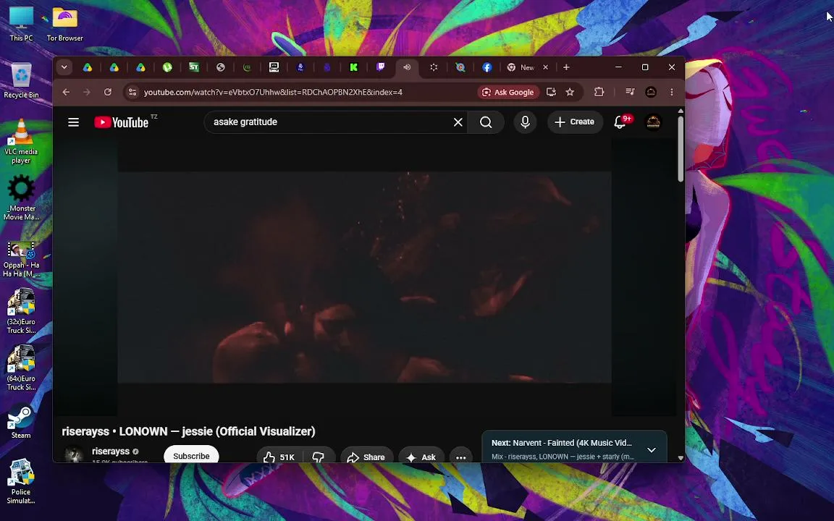Click the page vertical scrollbar thumb

pyautogui.click(x=681, y=149)
